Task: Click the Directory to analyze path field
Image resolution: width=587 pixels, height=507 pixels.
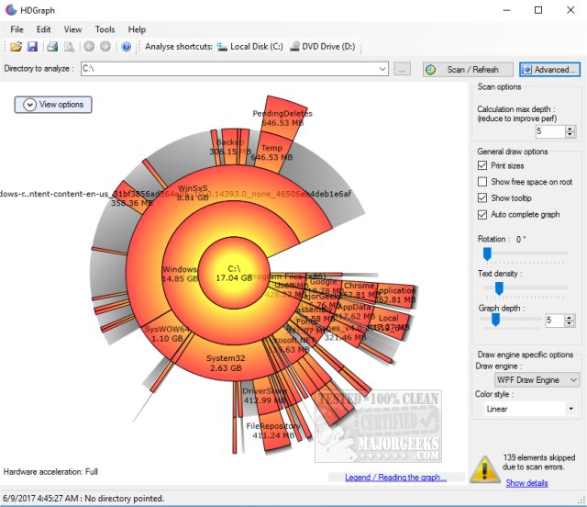Action: 234,69
